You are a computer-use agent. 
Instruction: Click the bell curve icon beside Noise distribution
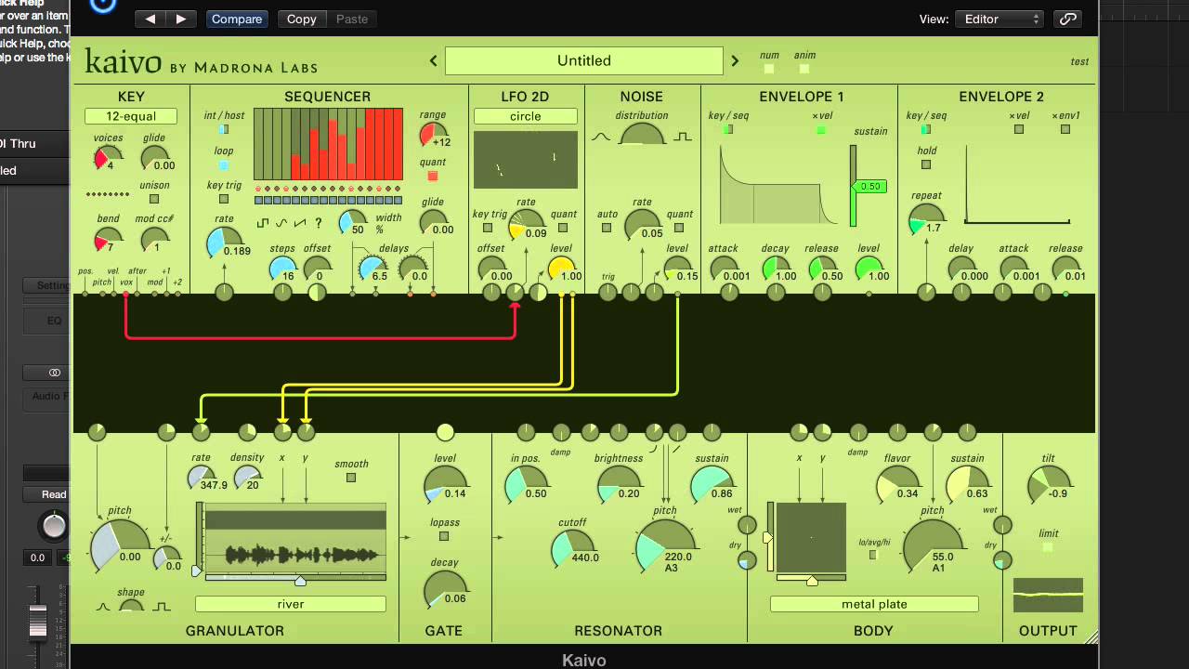click(601, 137)
